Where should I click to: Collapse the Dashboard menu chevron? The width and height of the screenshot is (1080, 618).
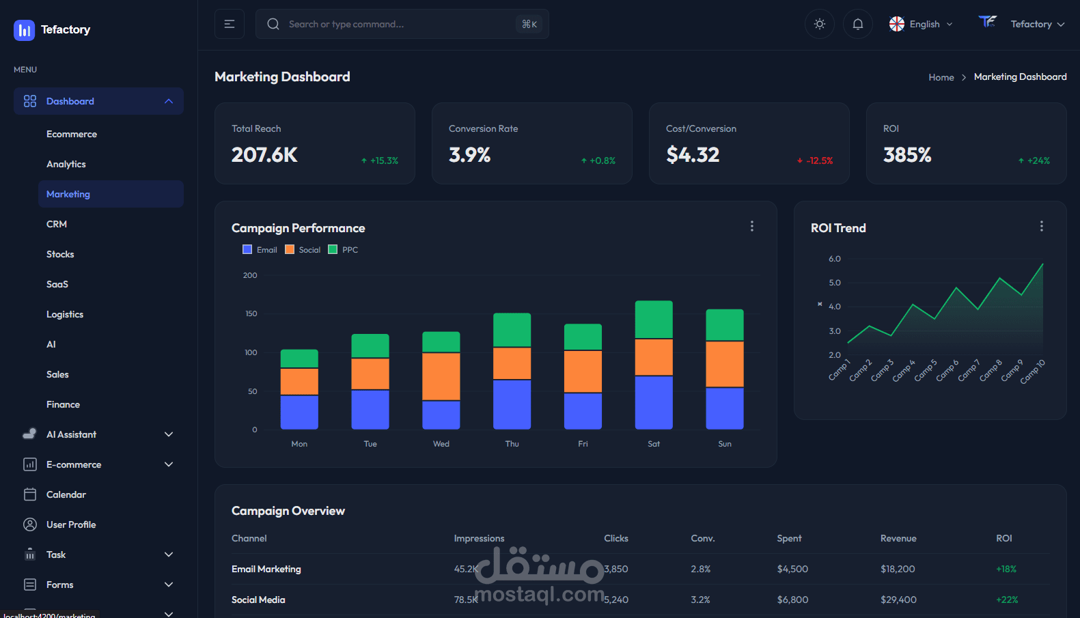click(x=169, y=101)
